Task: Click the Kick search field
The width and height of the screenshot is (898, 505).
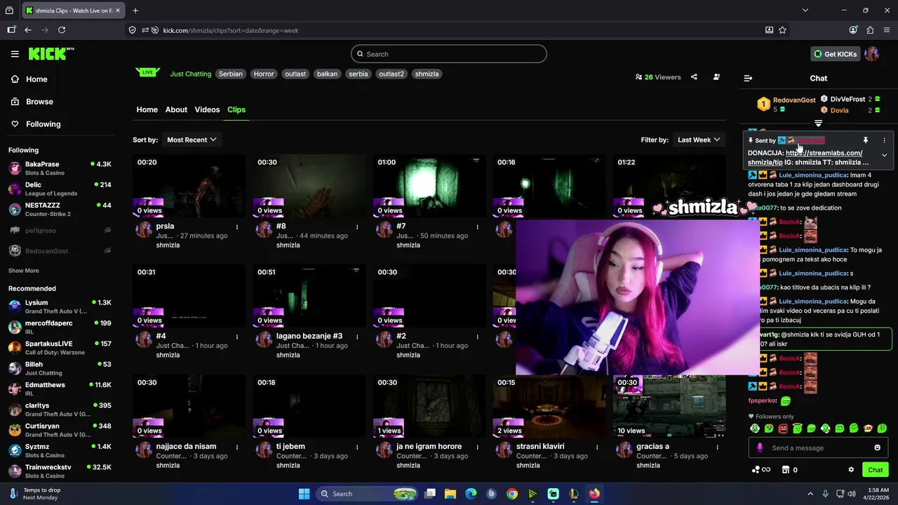Action: pyautogui.click(x=449, y=54)
